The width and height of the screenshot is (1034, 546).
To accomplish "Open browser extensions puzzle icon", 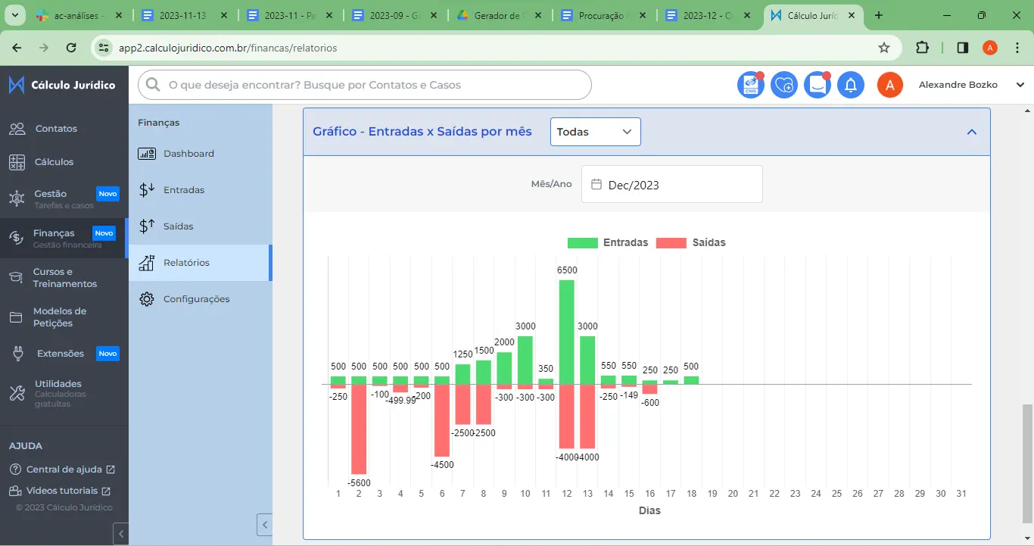I will [922, 48].
